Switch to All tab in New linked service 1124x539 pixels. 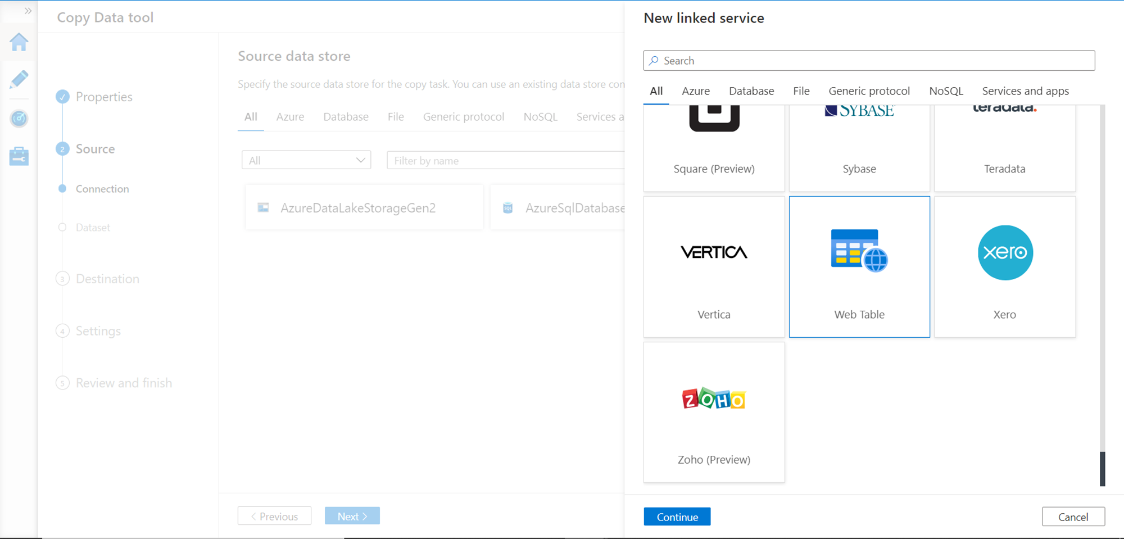(656, 91)
